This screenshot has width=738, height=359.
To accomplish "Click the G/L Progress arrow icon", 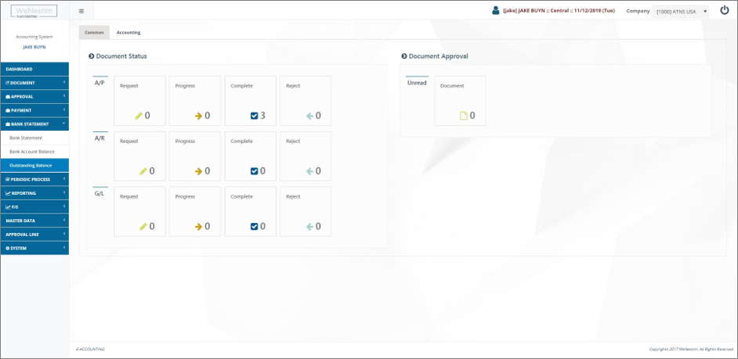I will coord(199,227).
